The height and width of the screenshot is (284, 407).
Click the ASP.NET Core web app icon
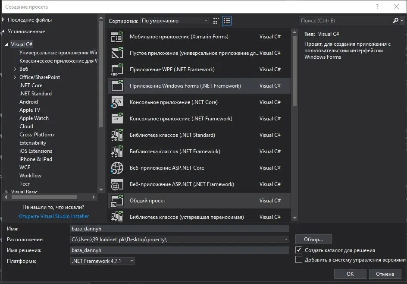click(x=117, y=168)
